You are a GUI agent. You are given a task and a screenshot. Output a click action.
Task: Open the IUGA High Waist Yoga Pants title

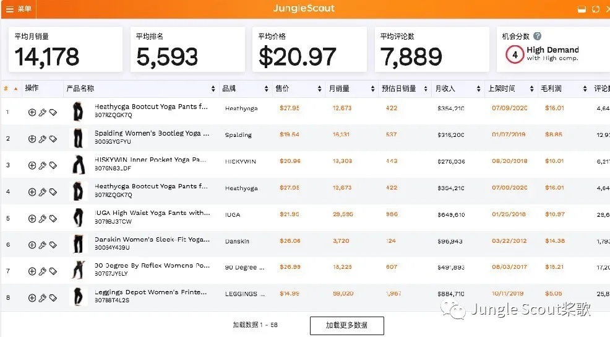coord(152,212)
